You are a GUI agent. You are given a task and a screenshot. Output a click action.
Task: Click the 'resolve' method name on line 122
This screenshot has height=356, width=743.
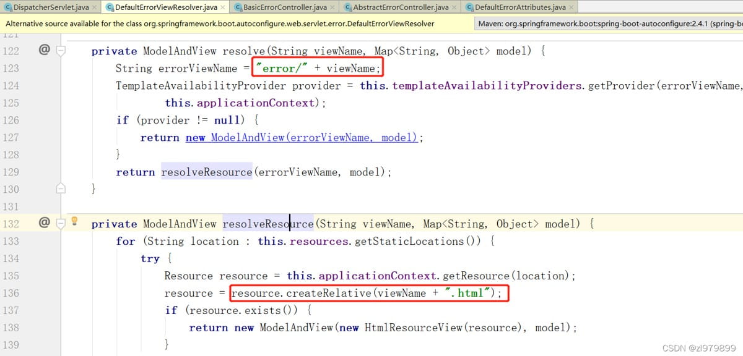tap(243, 51)
